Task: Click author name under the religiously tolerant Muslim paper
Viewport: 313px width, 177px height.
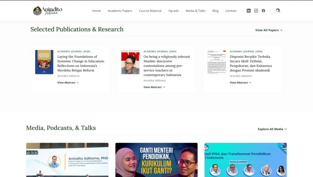Action: pyautogui.click(x=154, y=80)
